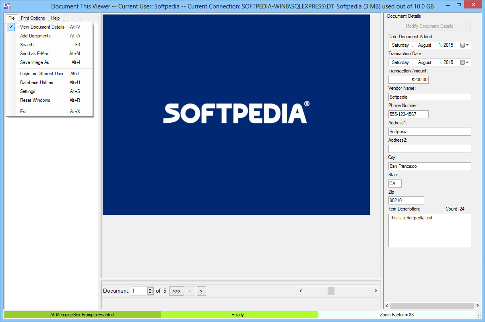Choose Send as E-Mail
This screenshot has width=485, height=322.
(x=50, y=54)
